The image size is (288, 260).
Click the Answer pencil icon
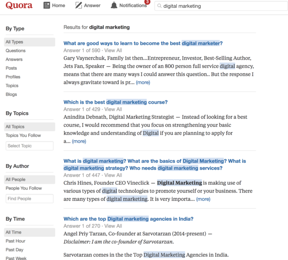(x=79, y=5)
